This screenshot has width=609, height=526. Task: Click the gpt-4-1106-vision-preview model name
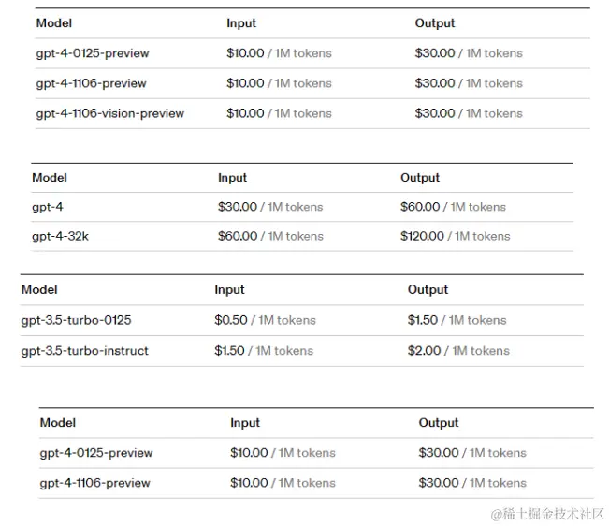click(109, 113)
